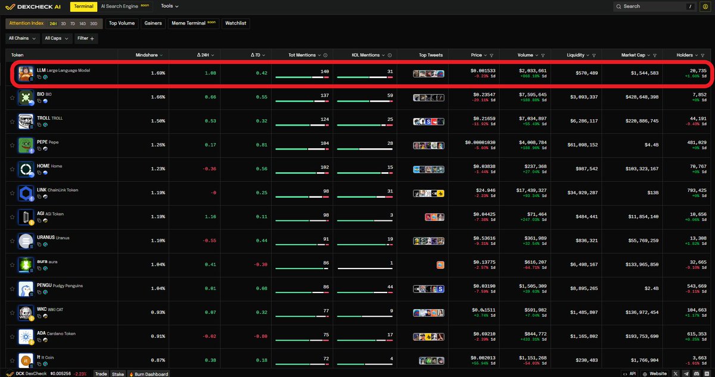Expand the All Chains dropdown
The height and width of the screenshot is (377, 715).
[21, 38]
